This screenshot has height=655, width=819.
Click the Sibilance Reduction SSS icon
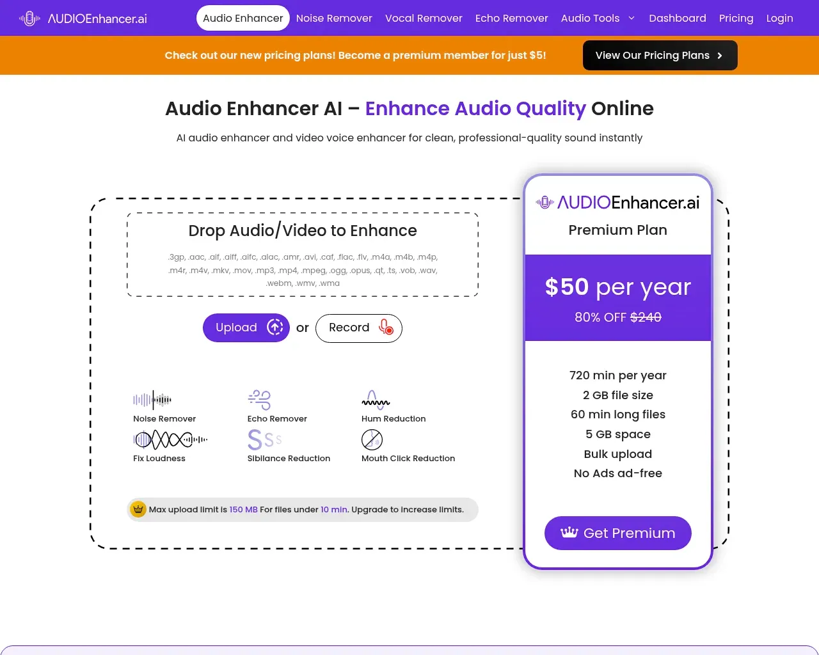coord(264,439)
